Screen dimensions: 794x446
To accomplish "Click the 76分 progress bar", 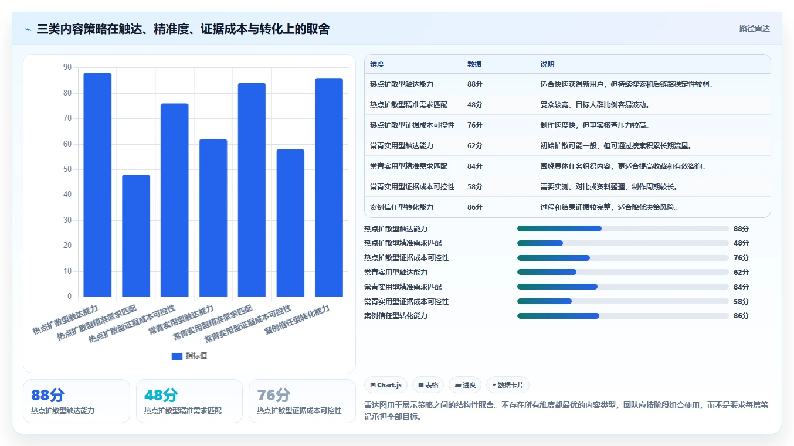I will pos(623,258).
